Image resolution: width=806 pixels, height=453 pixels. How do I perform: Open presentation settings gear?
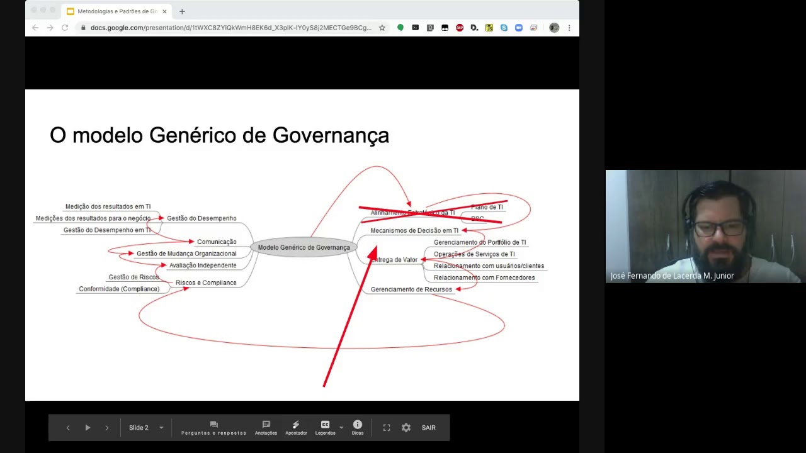click(x=406, y=428)
